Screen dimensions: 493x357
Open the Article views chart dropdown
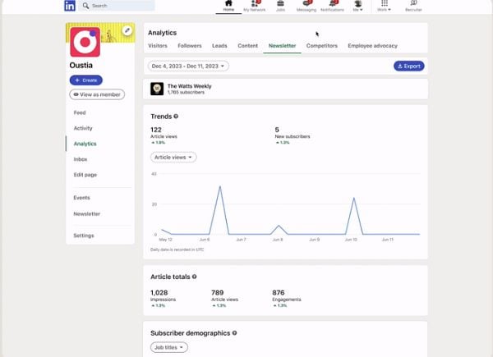(x=173, y=158)
